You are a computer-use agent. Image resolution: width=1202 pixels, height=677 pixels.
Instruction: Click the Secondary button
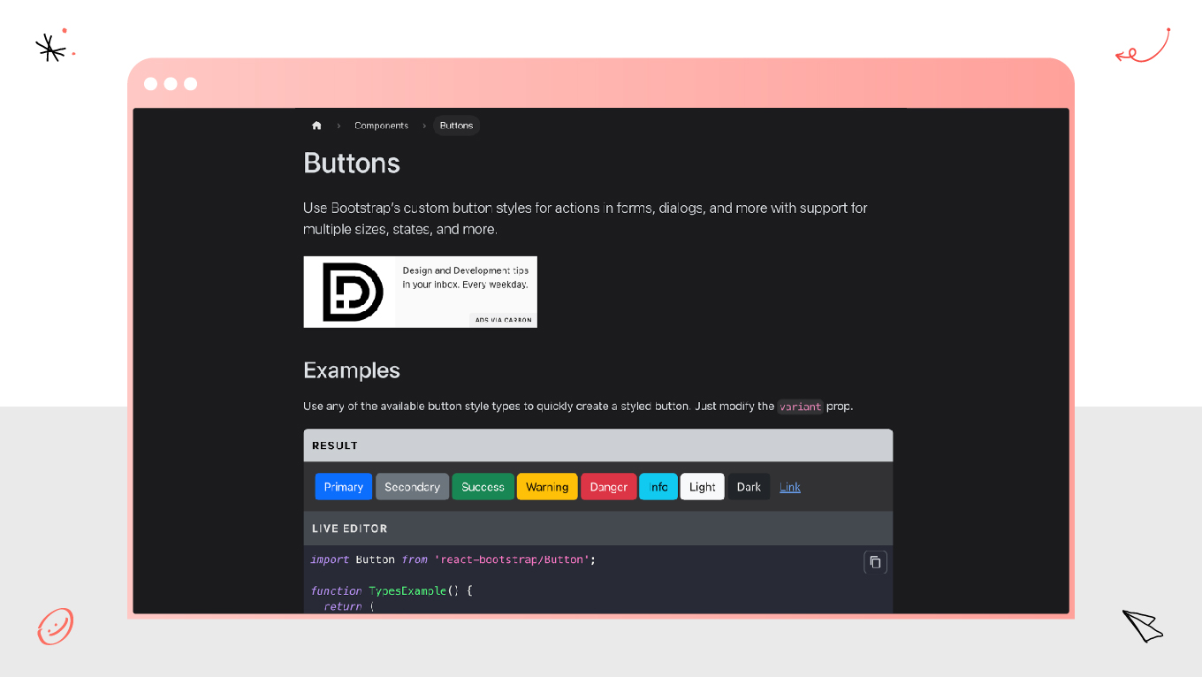(412, 486)
